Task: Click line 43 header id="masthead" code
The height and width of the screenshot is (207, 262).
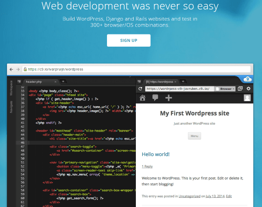Action: (x=84, y=131)
